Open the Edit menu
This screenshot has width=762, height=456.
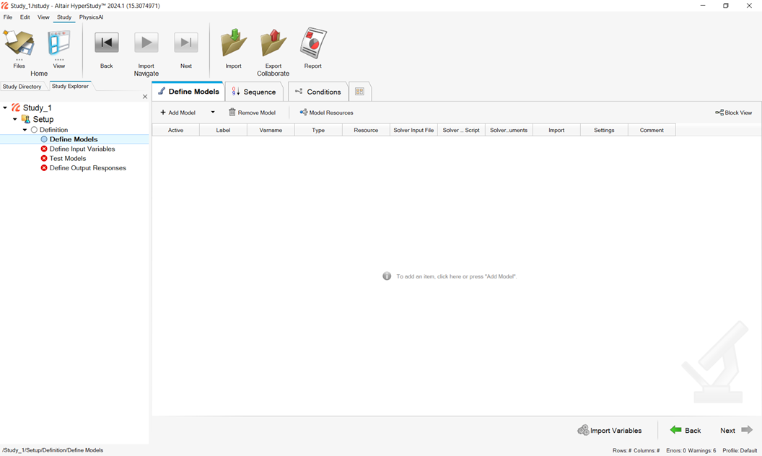25,17
